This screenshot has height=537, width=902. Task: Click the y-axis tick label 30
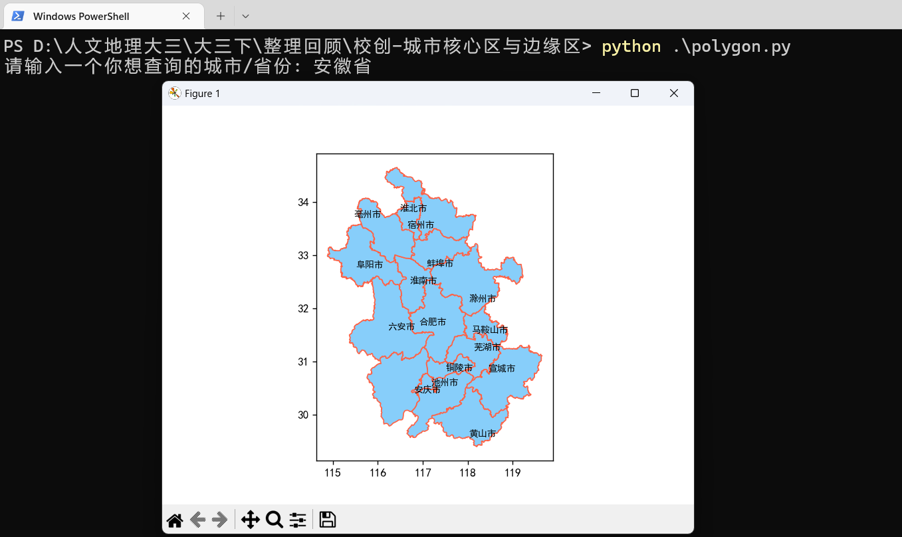304,415
